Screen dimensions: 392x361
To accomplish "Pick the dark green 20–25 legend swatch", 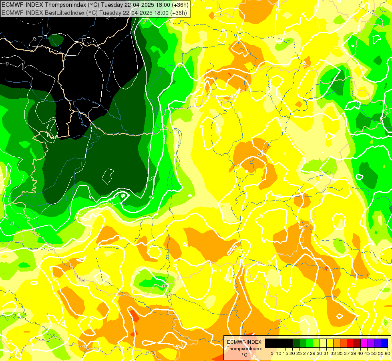I will tap(296, 343).
